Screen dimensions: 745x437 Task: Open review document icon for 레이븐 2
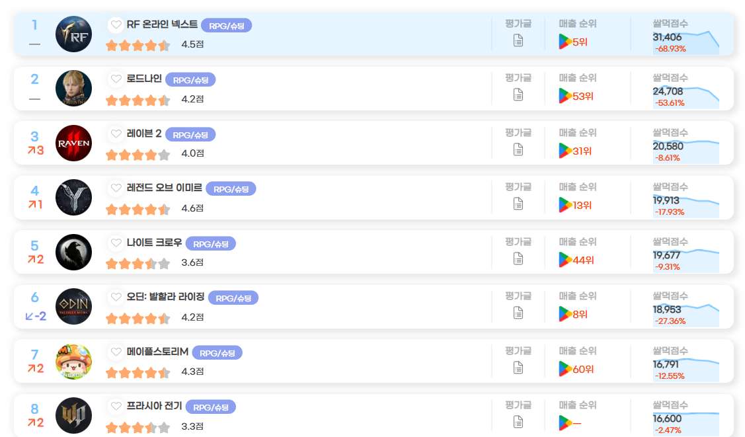[x=518, y=149]
